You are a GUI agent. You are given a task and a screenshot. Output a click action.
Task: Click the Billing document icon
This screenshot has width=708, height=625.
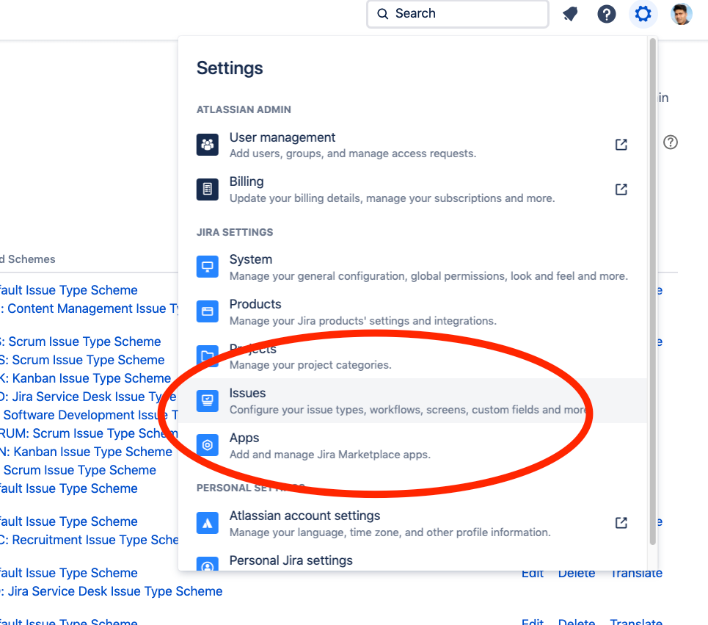click(x=207, y=189)
